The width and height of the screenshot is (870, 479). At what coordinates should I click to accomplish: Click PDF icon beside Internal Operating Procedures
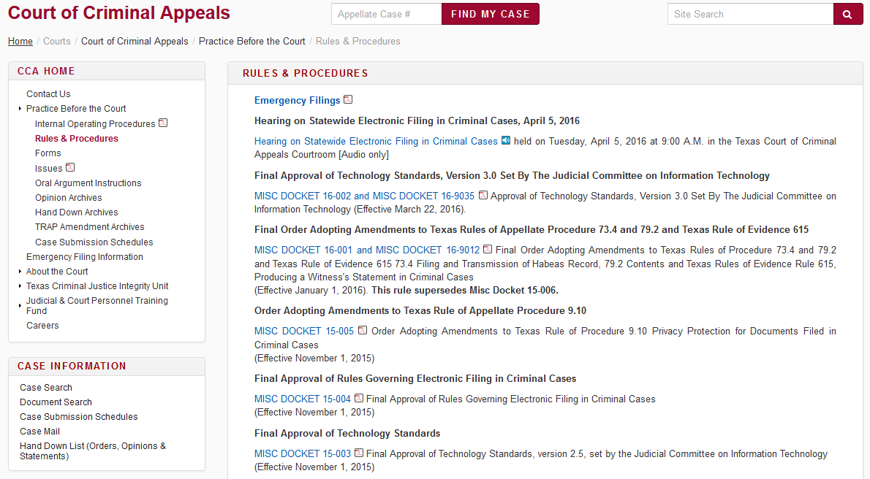pyautogui.click(x=163, y=123)
